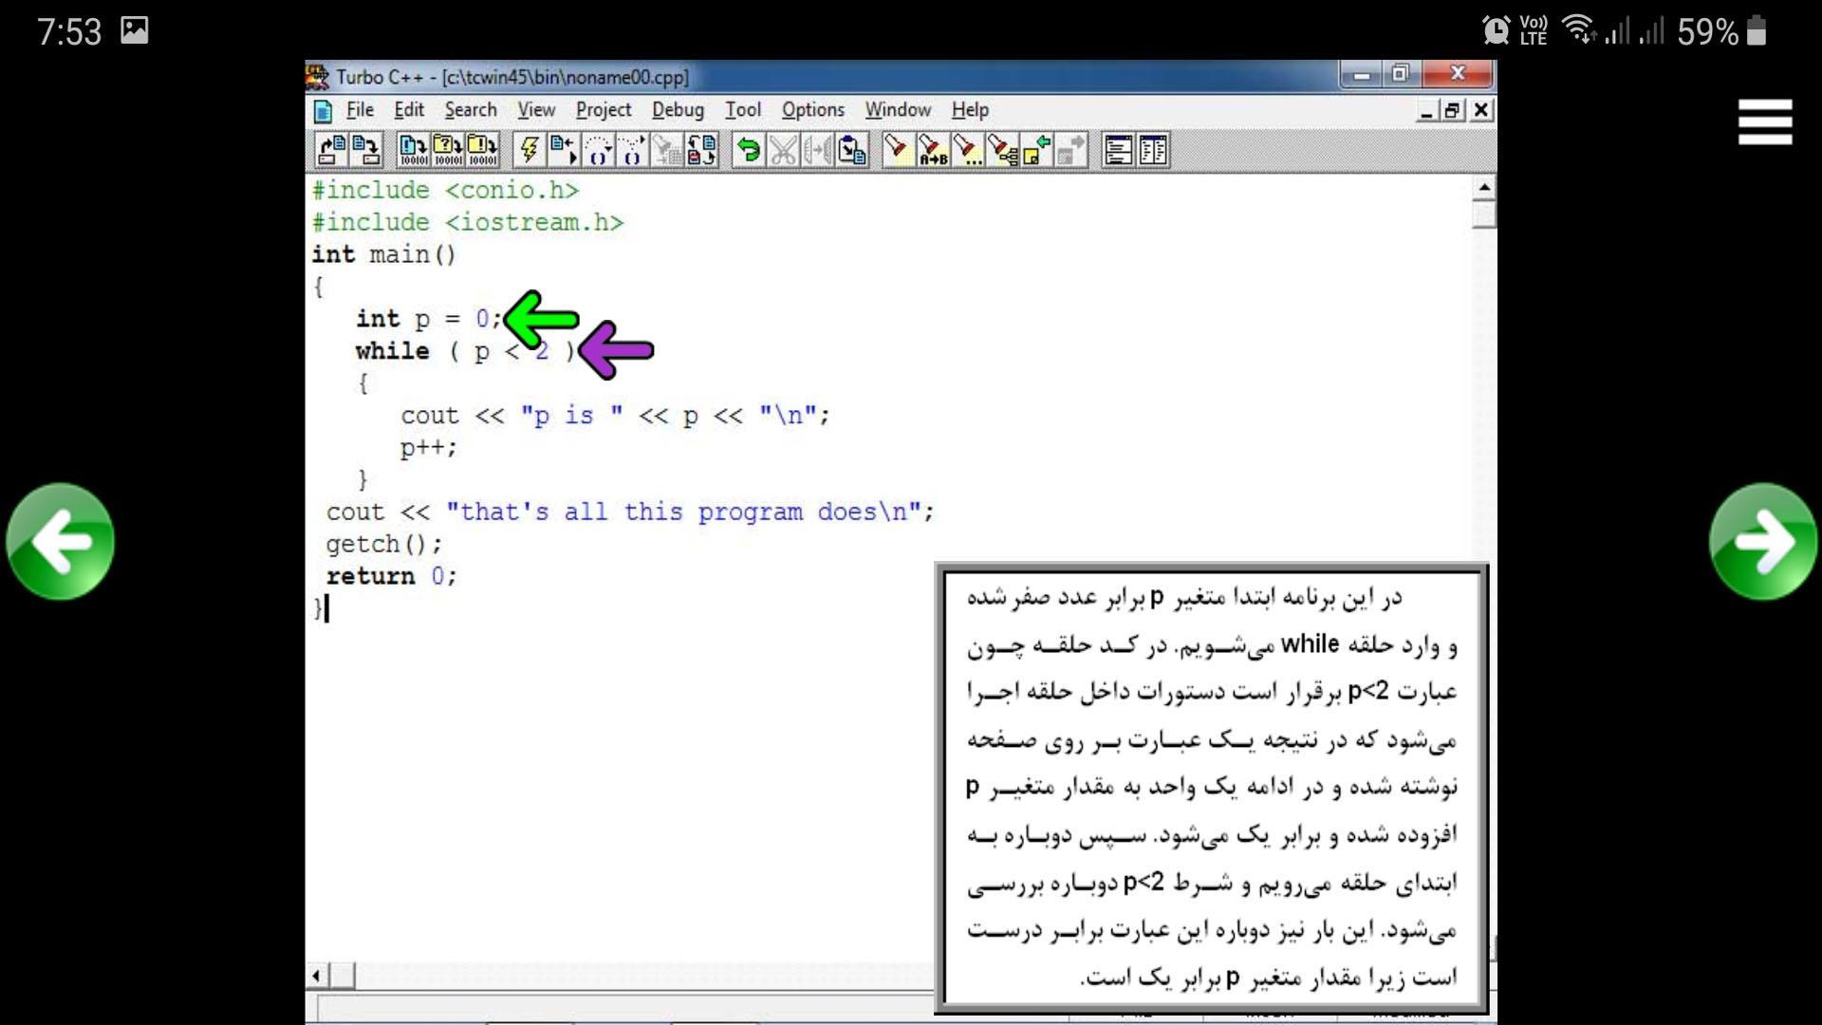Click the Open file toolbar icon
The width and height of the screenshot is (1822, 1025).
click(331, 150)
